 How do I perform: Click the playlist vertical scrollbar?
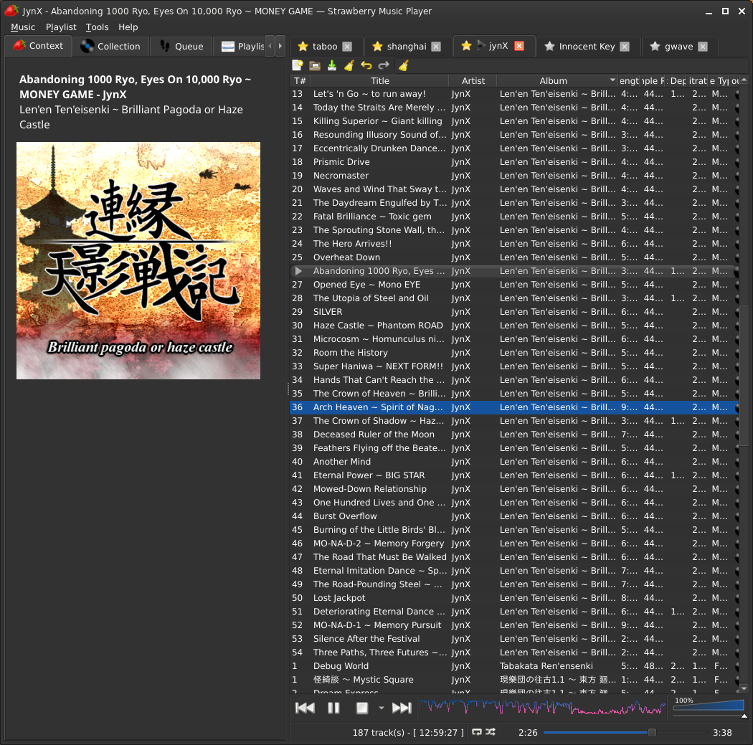point(744,376)
